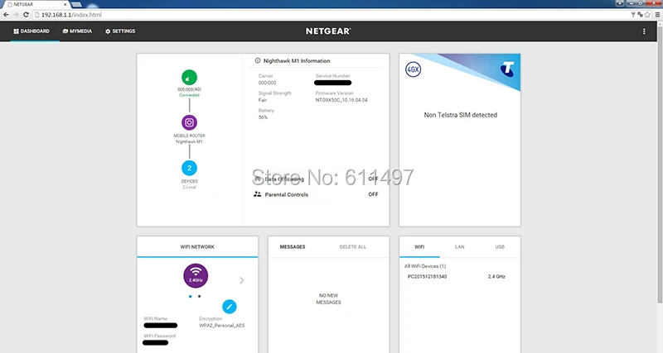Click Delete All in Messages panel

click(x=353, y=246)
